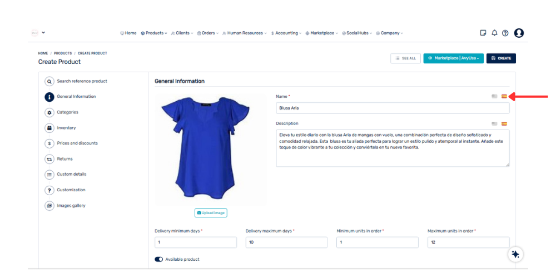556x278 pixels.
Task: Open the Returns step
Action: pos(65,159)
